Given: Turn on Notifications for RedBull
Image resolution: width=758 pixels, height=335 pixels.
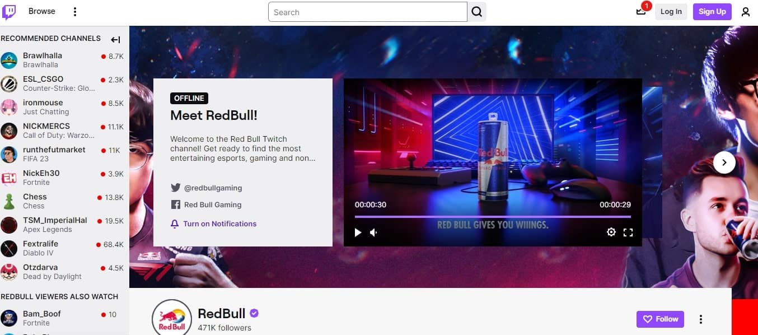Looking at the screenshot, I should pyautogui.click(x=219, y=224).
